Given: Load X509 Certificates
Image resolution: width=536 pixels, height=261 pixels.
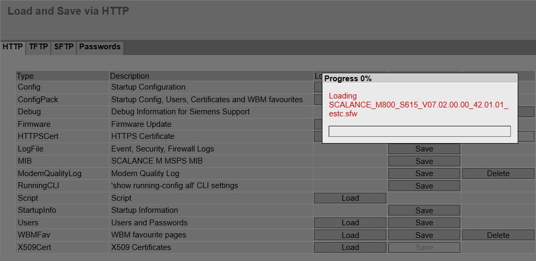Looking at the screenshot, I should click(350, 247).
